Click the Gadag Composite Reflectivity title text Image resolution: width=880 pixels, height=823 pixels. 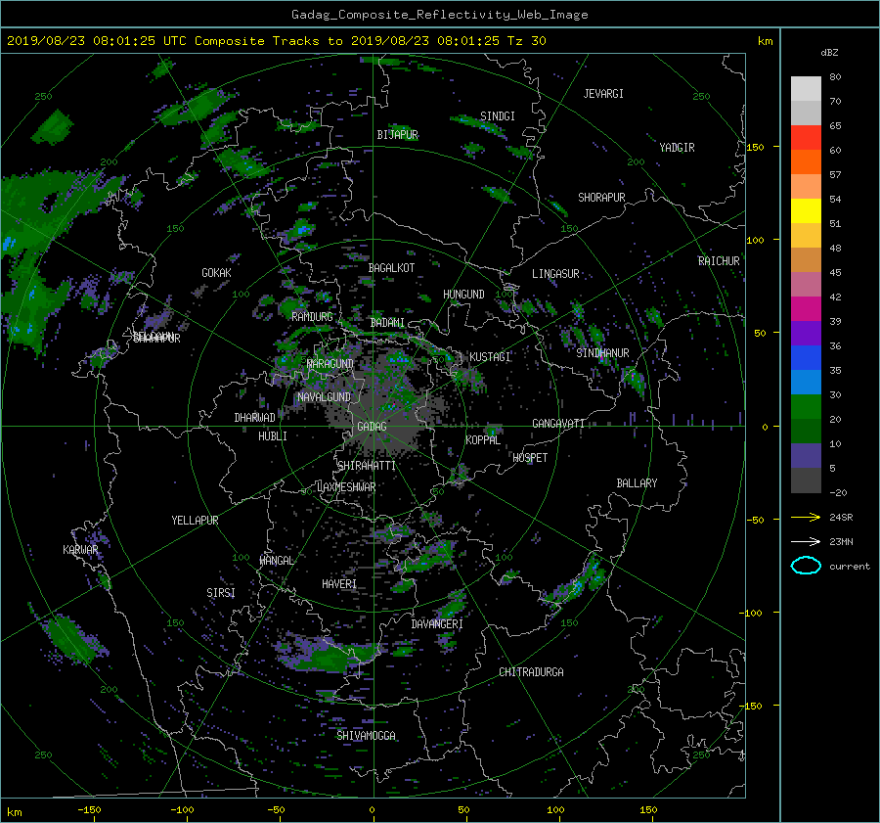pos(439,15)
